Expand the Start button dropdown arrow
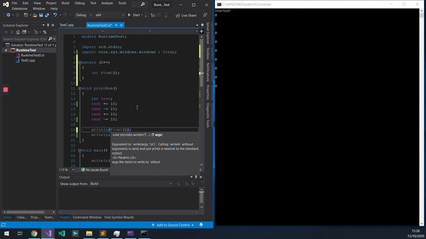This screenshot has height=239, width=426. [142, 15]
